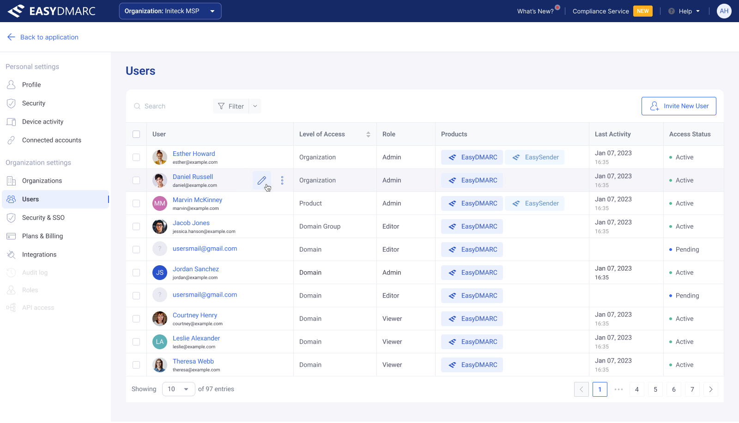Open the Organization: Initeck MSP dropdown
This screenshot has height=423, width=739.
170,11
